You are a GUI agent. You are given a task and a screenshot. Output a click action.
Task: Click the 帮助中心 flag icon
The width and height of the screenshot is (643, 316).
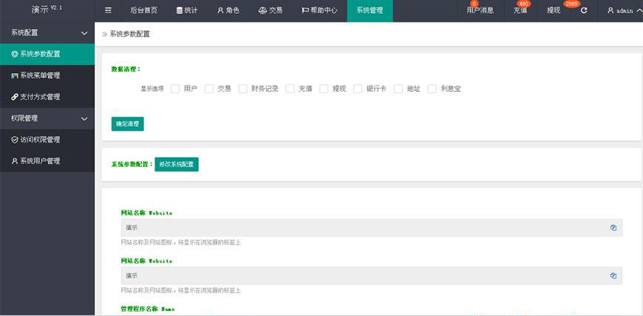coord(305,11)
